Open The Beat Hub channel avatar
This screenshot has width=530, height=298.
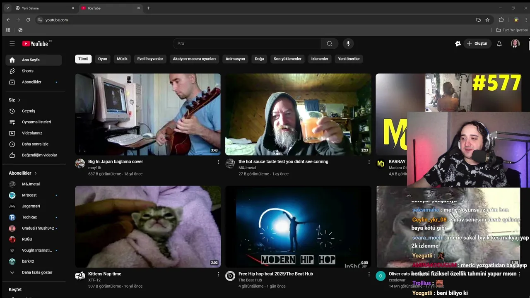coord(230,276)
